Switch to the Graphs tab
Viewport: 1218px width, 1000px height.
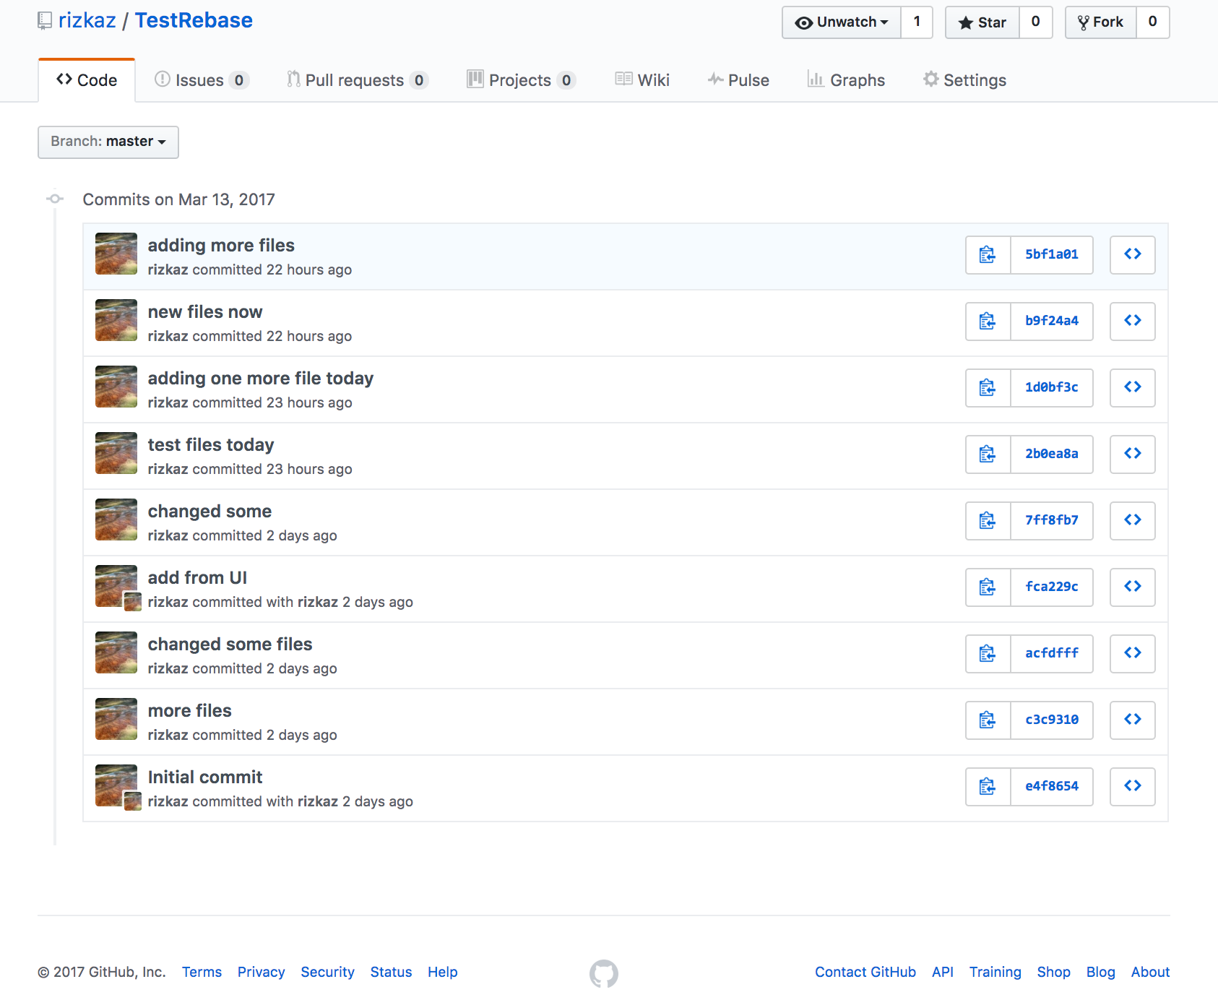coord(846,80)
